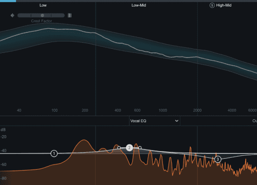Screen dimensions: 257x185
Task: Click the 600 Hz frequency label
Action: pyautogui.click(x=137, y=110)
